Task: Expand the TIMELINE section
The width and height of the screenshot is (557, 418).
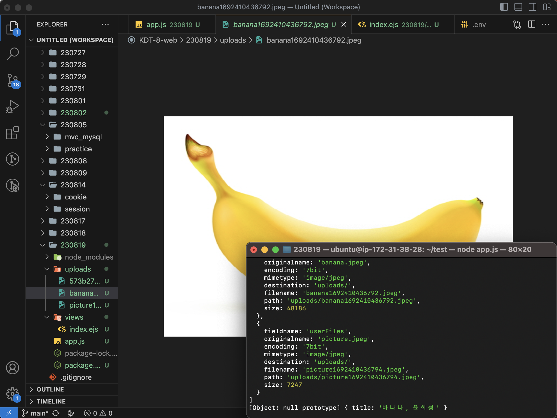Action: tap(72, 401)
